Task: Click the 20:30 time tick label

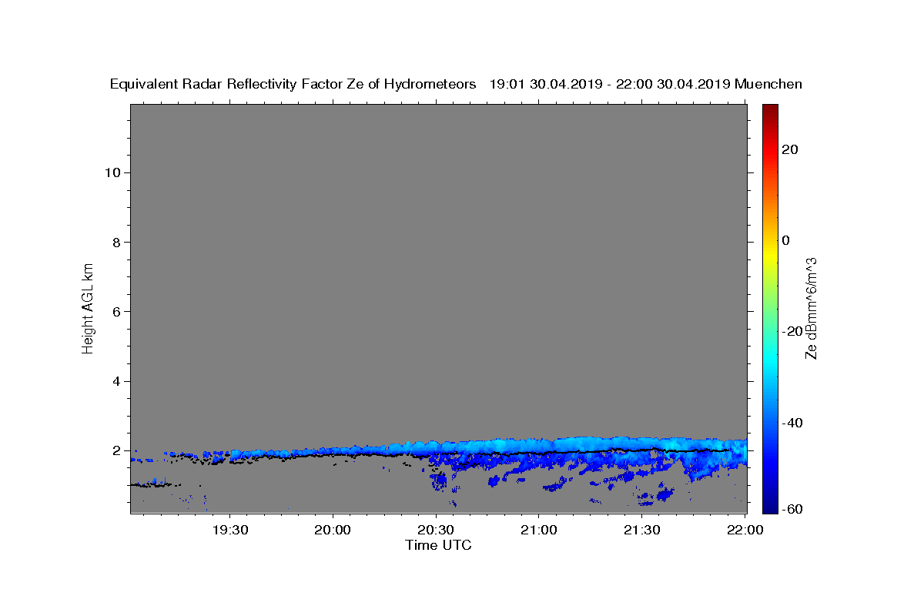Action: [x=436, y=530]
